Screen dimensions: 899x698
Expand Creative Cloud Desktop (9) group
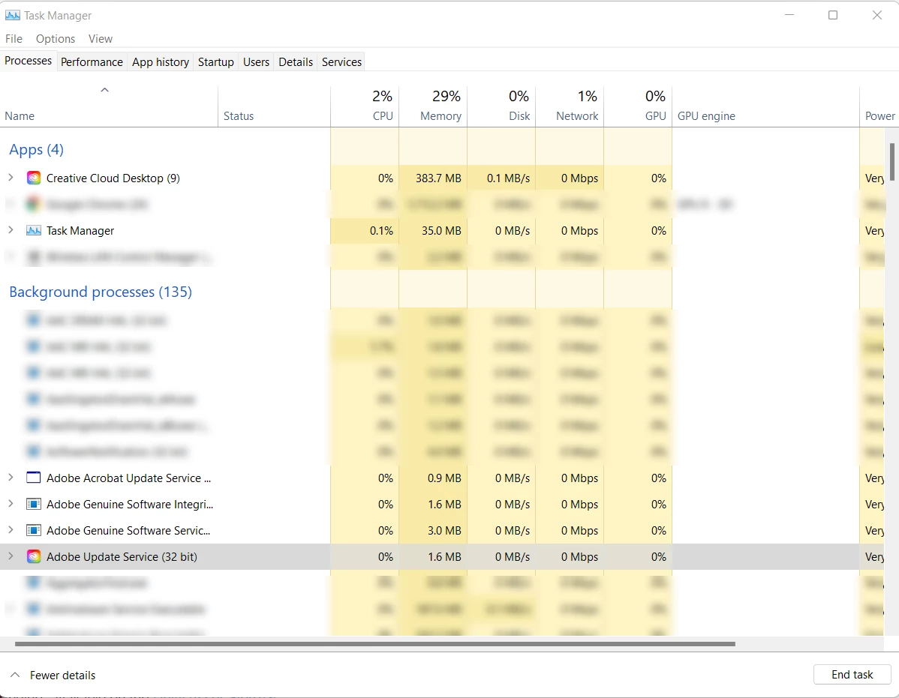pos(11,178)
